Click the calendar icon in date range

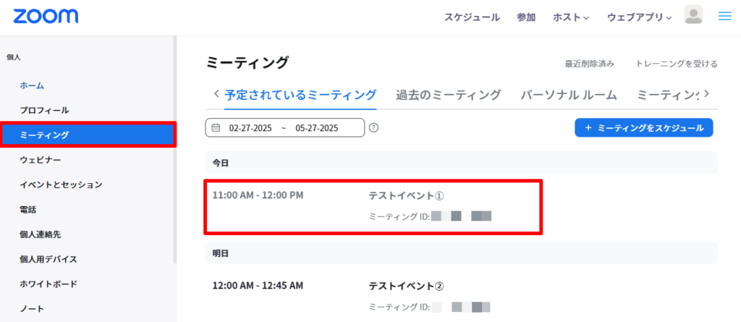(216, 128)
